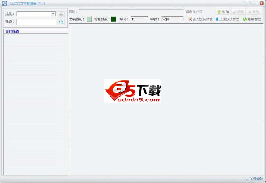Click 飞云绿软 link in status bar

pos(256,179)
